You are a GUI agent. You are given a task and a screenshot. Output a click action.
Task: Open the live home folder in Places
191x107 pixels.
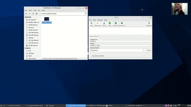30,51
